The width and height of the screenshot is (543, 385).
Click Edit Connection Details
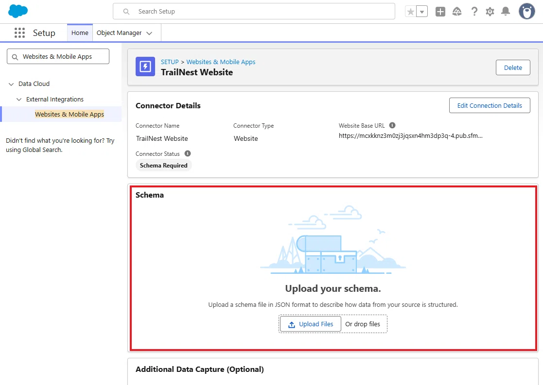pos(490,105)
